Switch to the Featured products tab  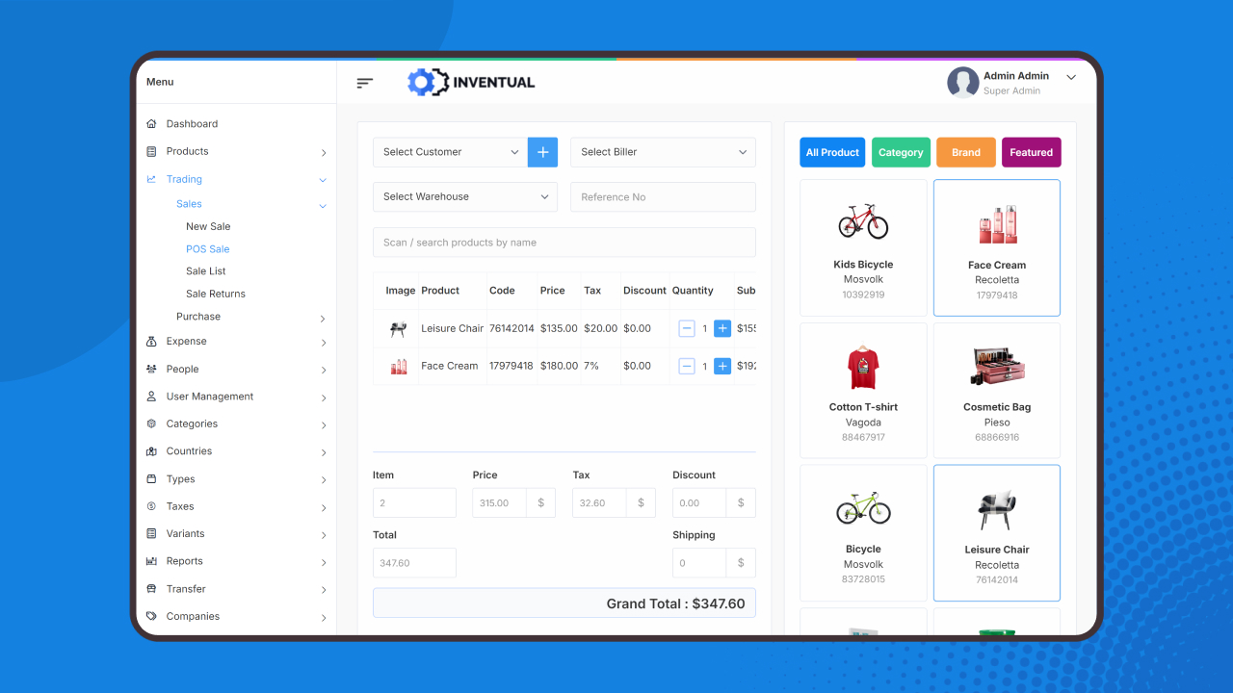click(x=1031, y=152)
